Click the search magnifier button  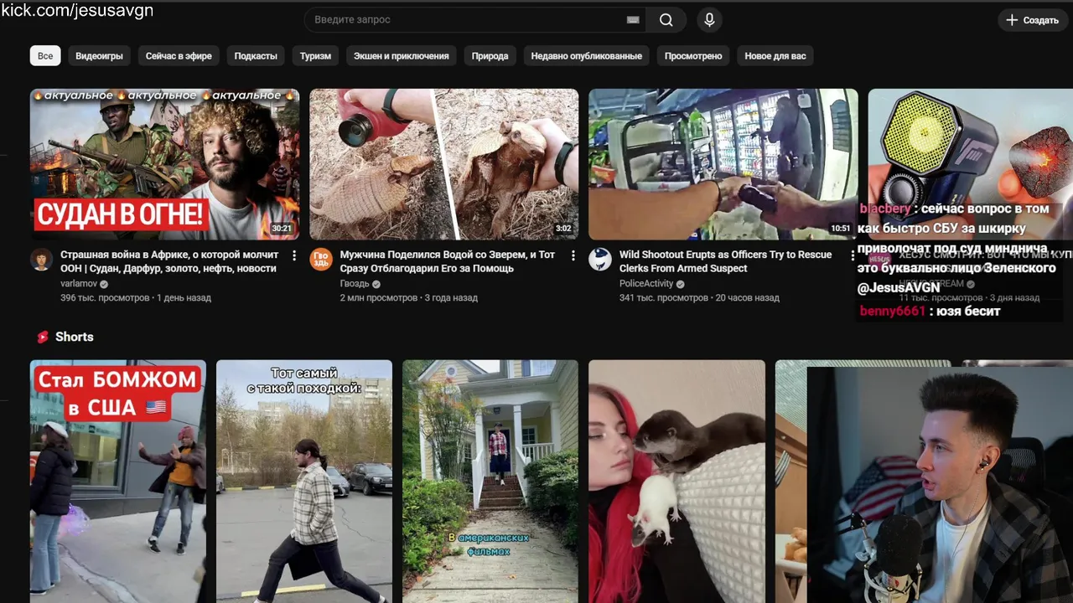pyautogui.click(x=666, y=20)
